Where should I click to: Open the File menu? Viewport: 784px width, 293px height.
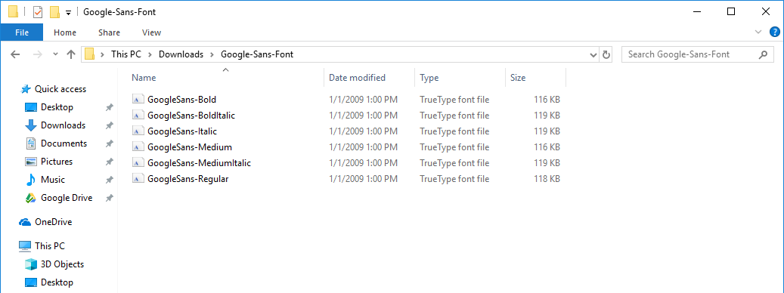(x=21, y=32)
